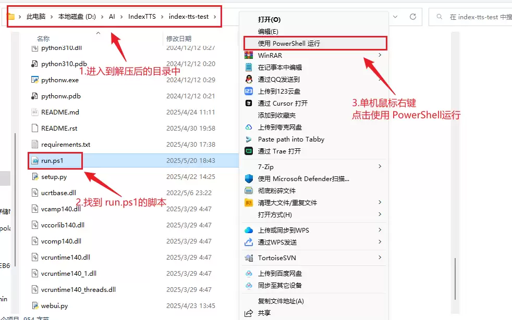The height and width of the screenshot is (320, 512).
Task: Click the file shredder icon beside 彻底粉碎文件
Action: 249,190
